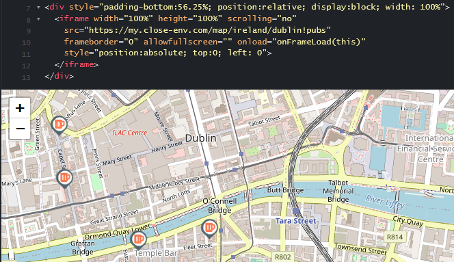Image resolution: width=454 pixels, height=262 pixels.
Task: Click the Middle Abbey Street label
Action: point(174,183)
